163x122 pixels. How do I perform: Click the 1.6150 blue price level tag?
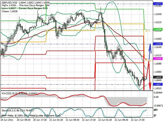pos(158,44)
